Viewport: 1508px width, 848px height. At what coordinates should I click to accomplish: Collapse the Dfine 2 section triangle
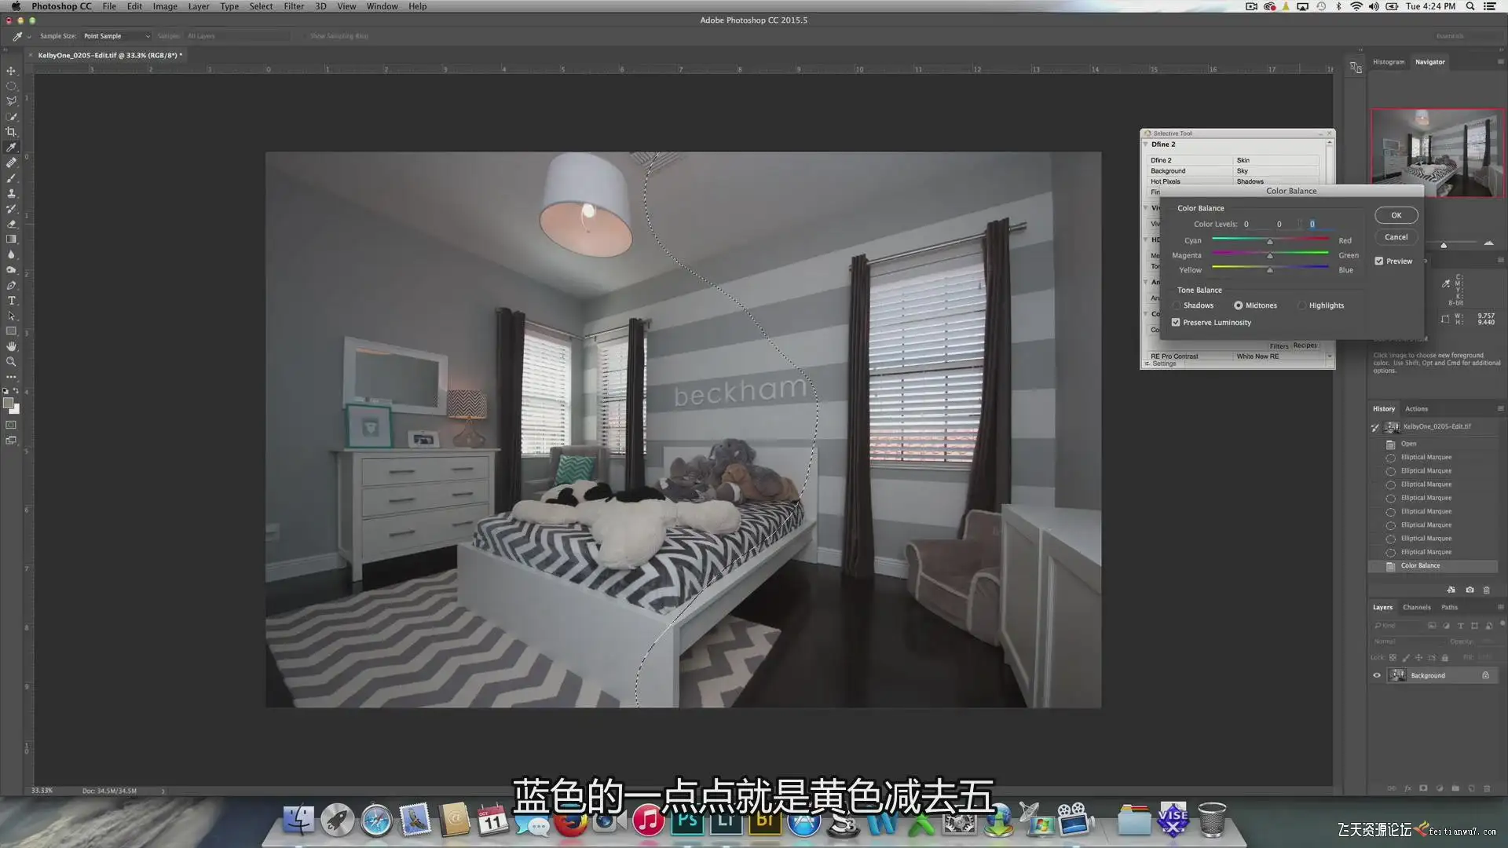pyautogui.click(x=1146, y=144)
